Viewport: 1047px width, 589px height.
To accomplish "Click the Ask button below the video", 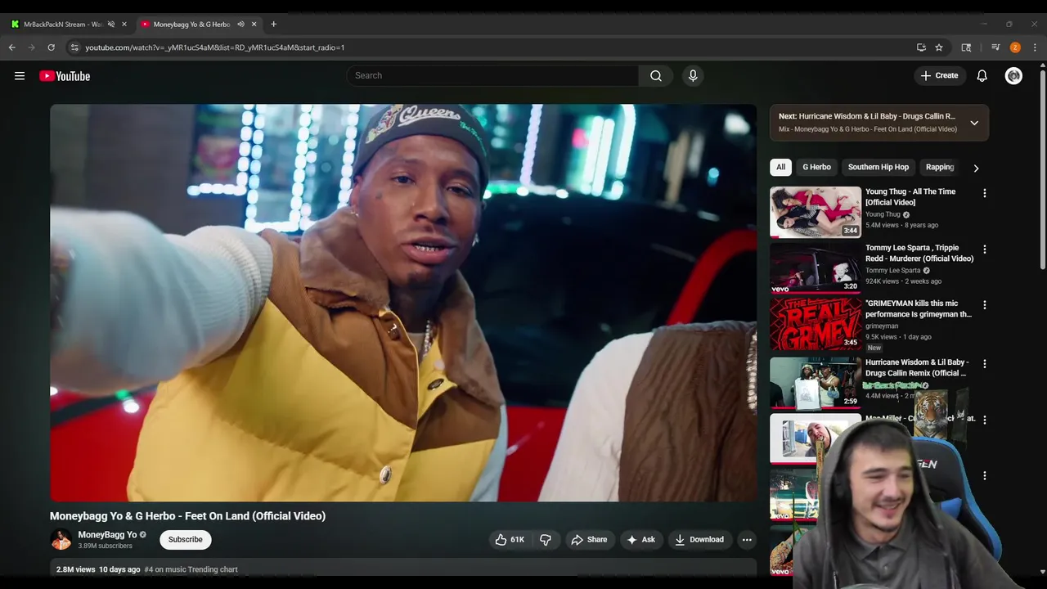I will [640, 540].
